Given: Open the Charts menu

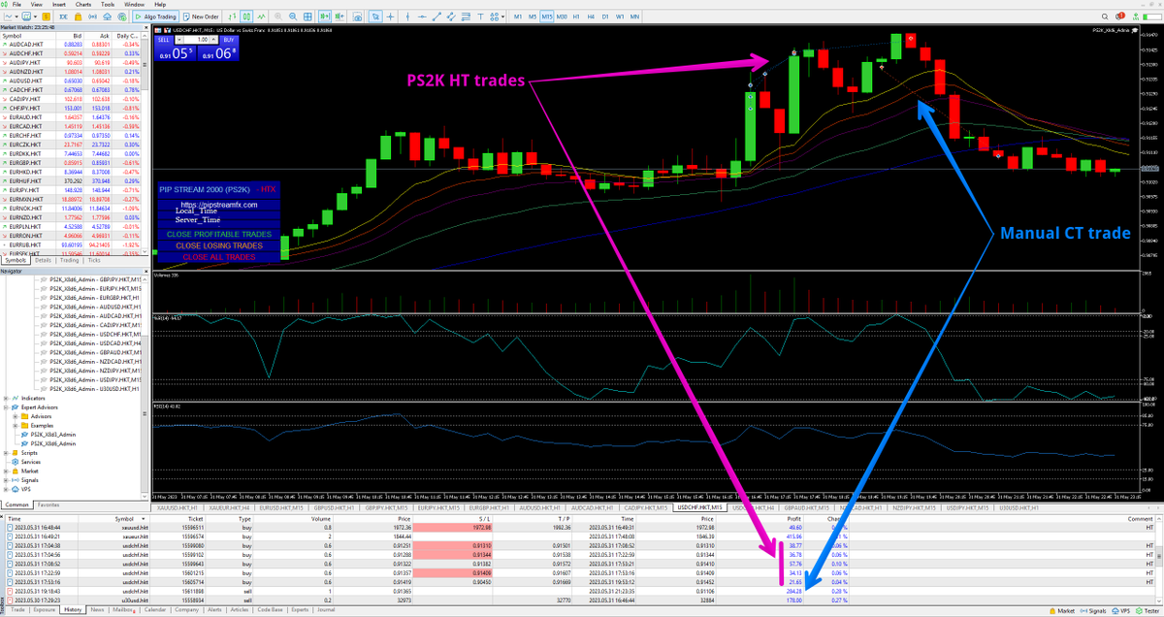Looking at the screenshot, I should coord(83,5).
